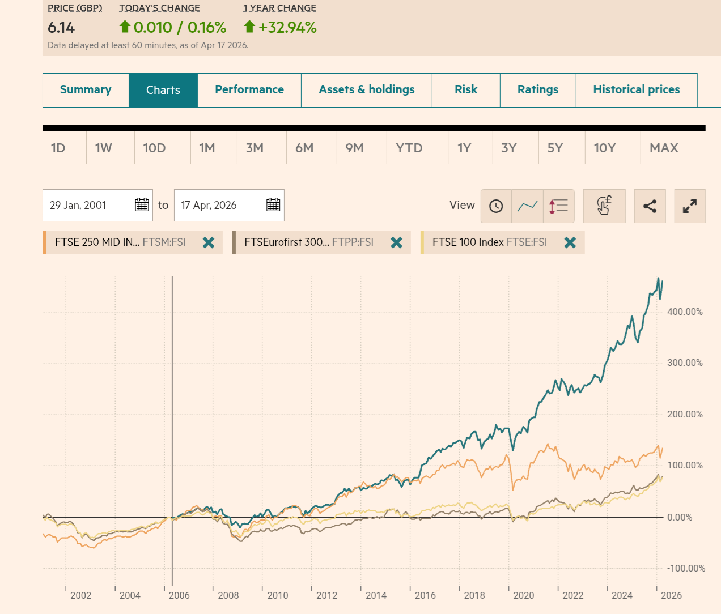Image resolution: width=721 pixels, height=614 pixels.
Task: Remove FTSEurofirst 300 comparison
Action: [397, 242]
